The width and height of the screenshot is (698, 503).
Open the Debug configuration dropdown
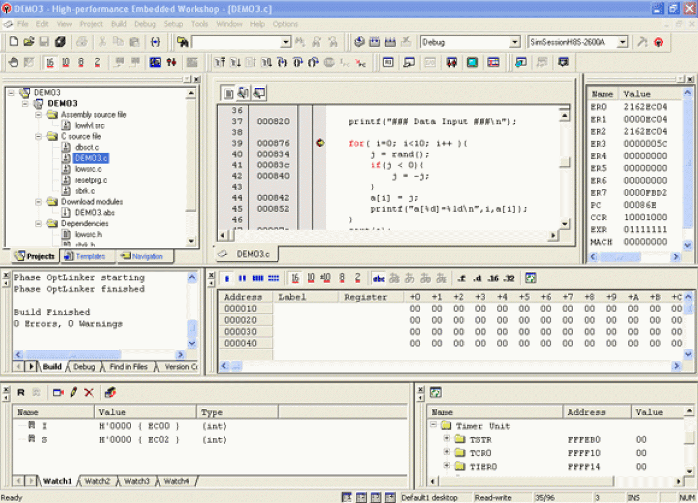(x=514, y=42)
